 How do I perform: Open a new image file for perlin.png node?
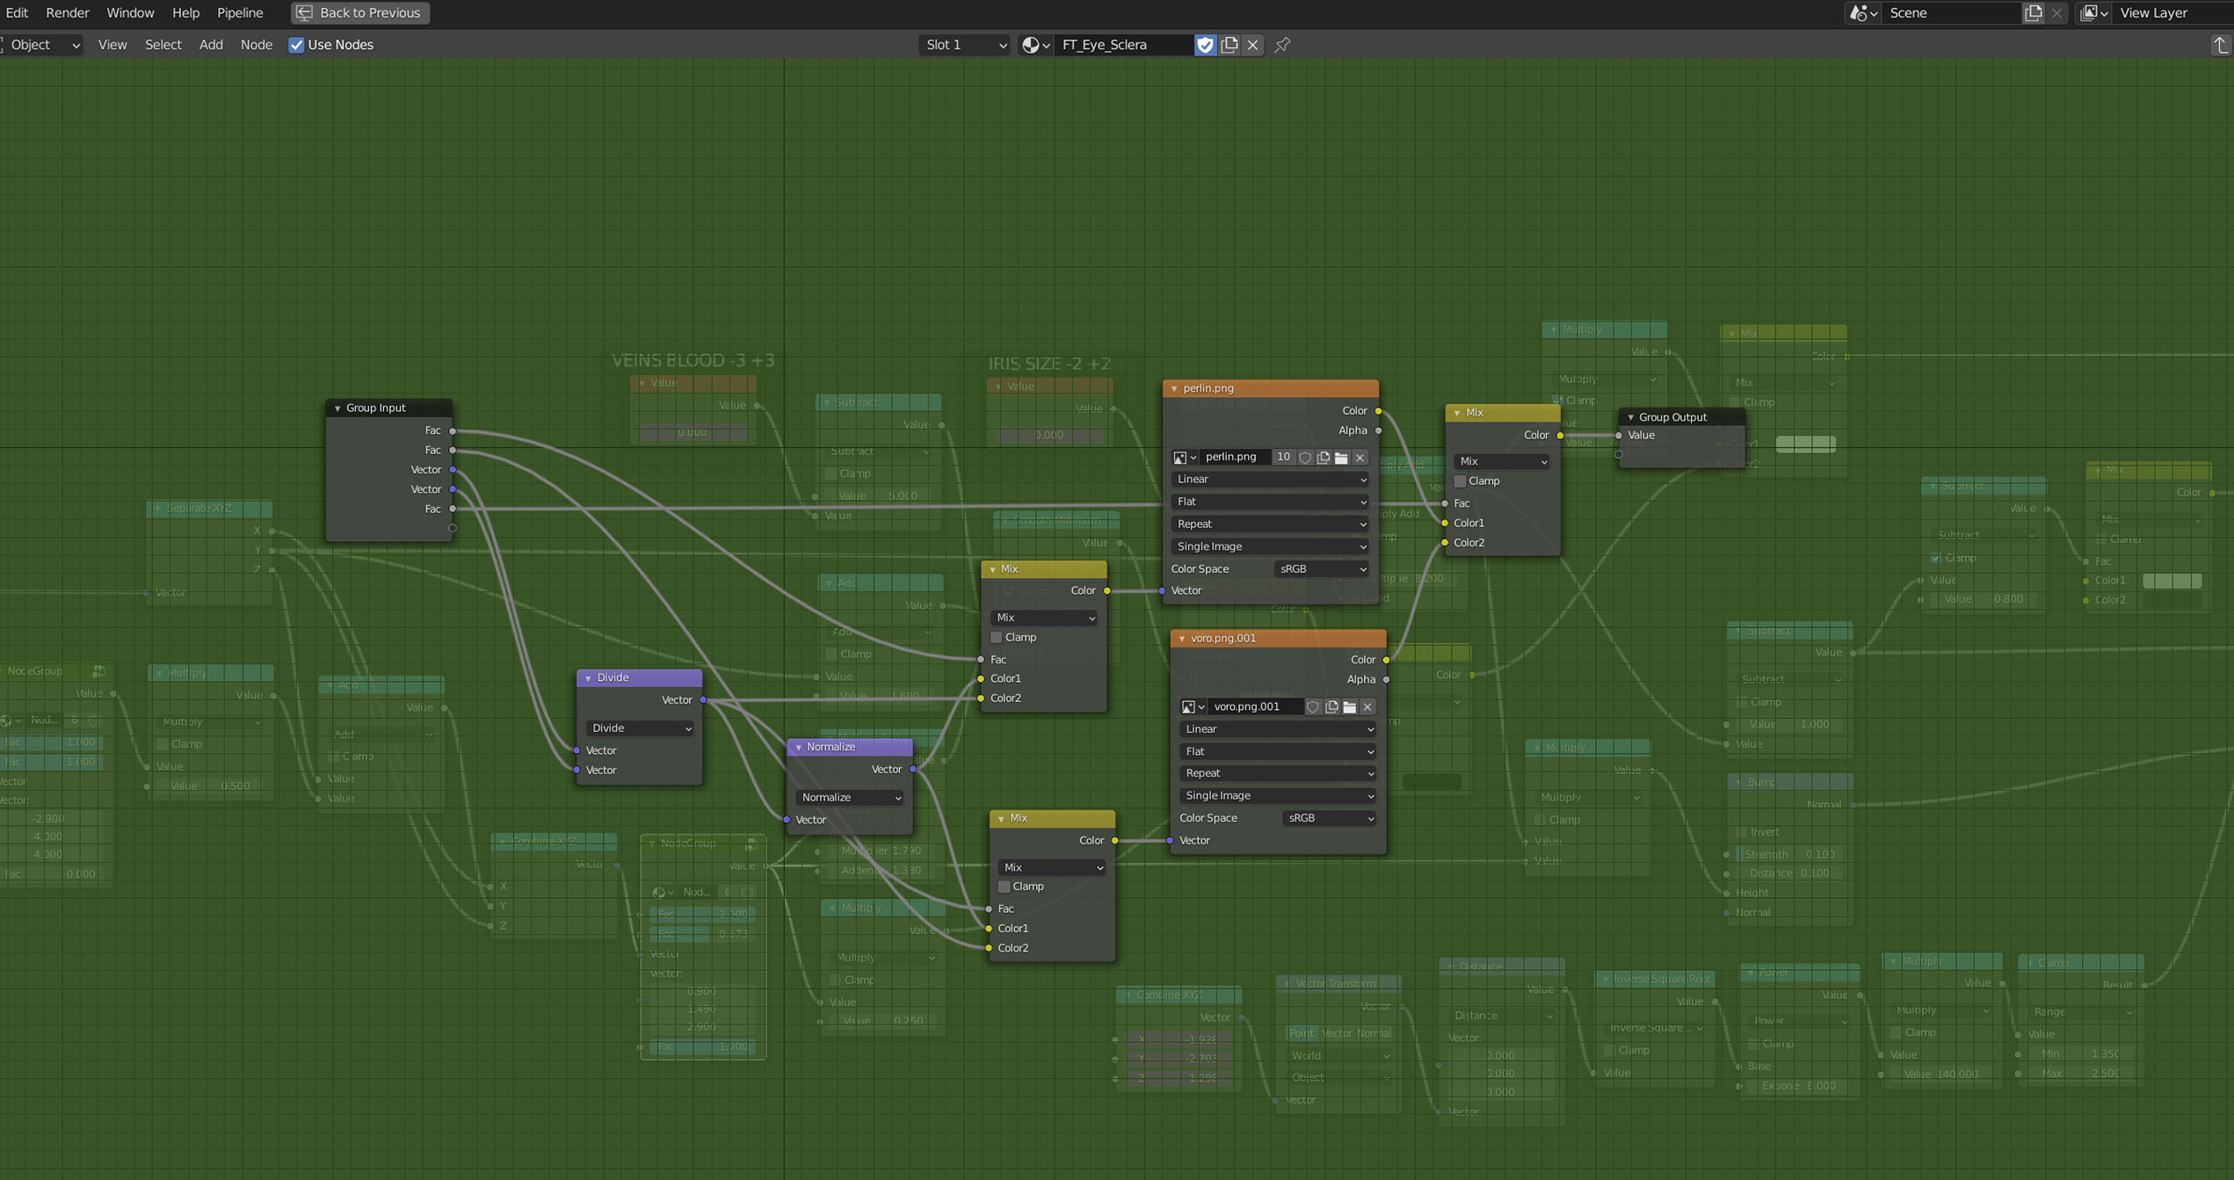tap(1341, 457)
